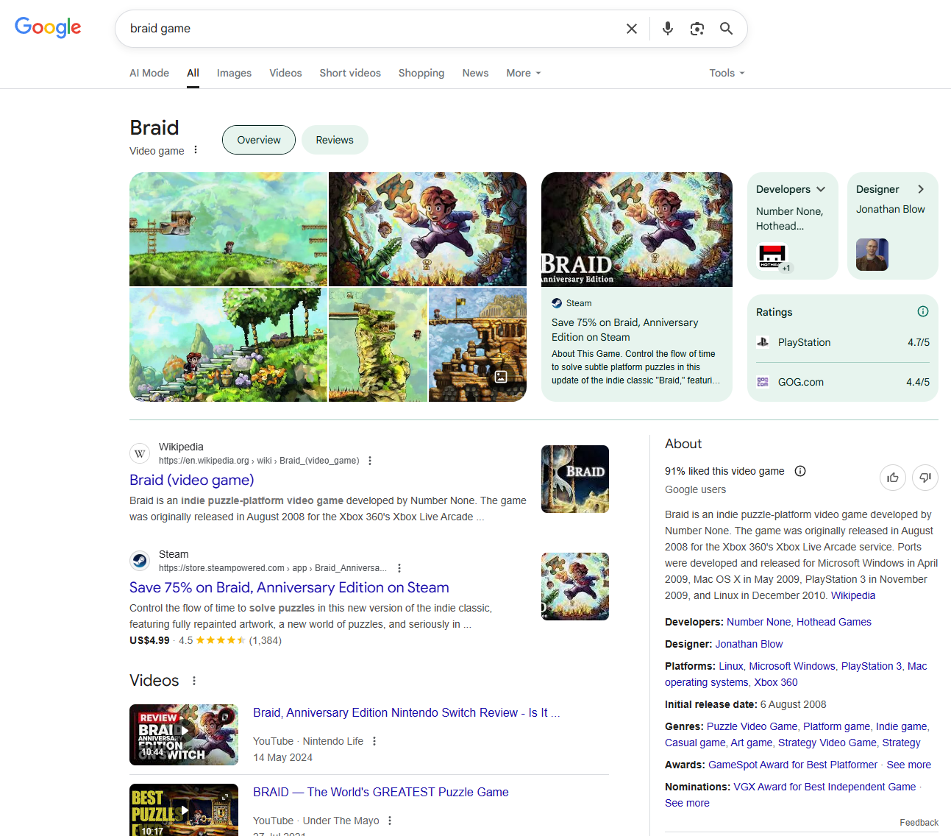This screenshot has height=836, width=951.
Task: Open The World's GREATEST Puzzle Game video link
Action: click(381, 792)
